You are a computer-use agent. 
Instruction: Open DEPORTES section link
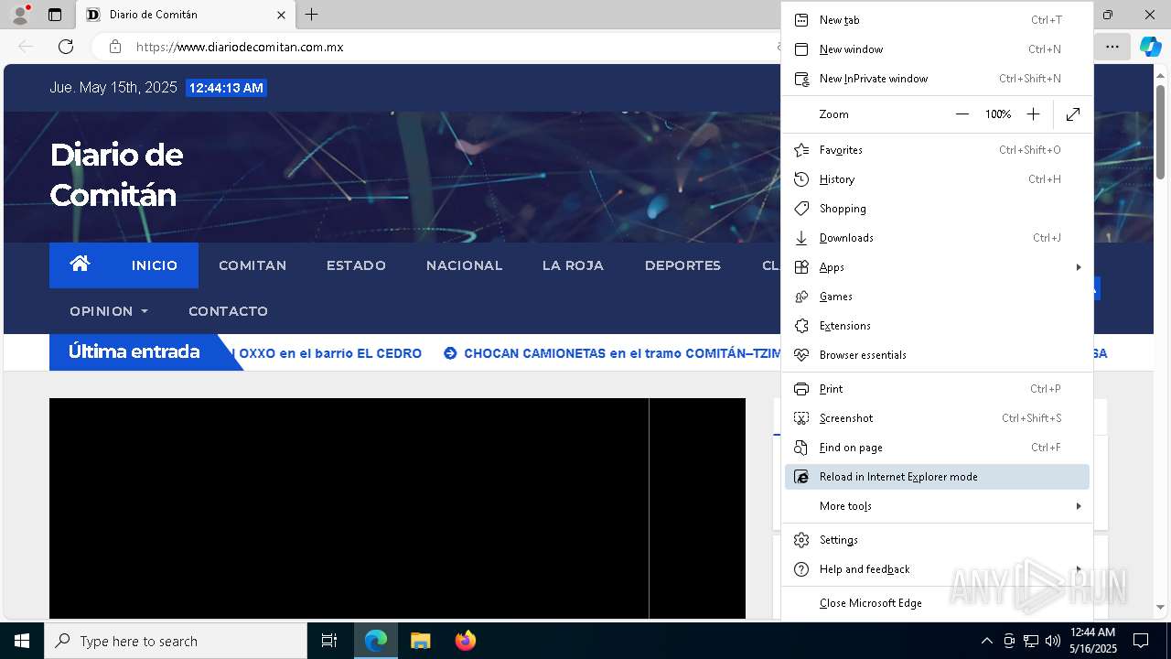[x=682, y=265]
